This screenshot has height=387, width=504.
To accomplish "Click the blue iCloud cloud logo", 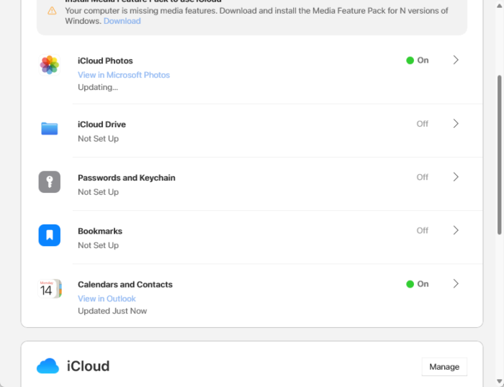I will click(x=48, y=366).
